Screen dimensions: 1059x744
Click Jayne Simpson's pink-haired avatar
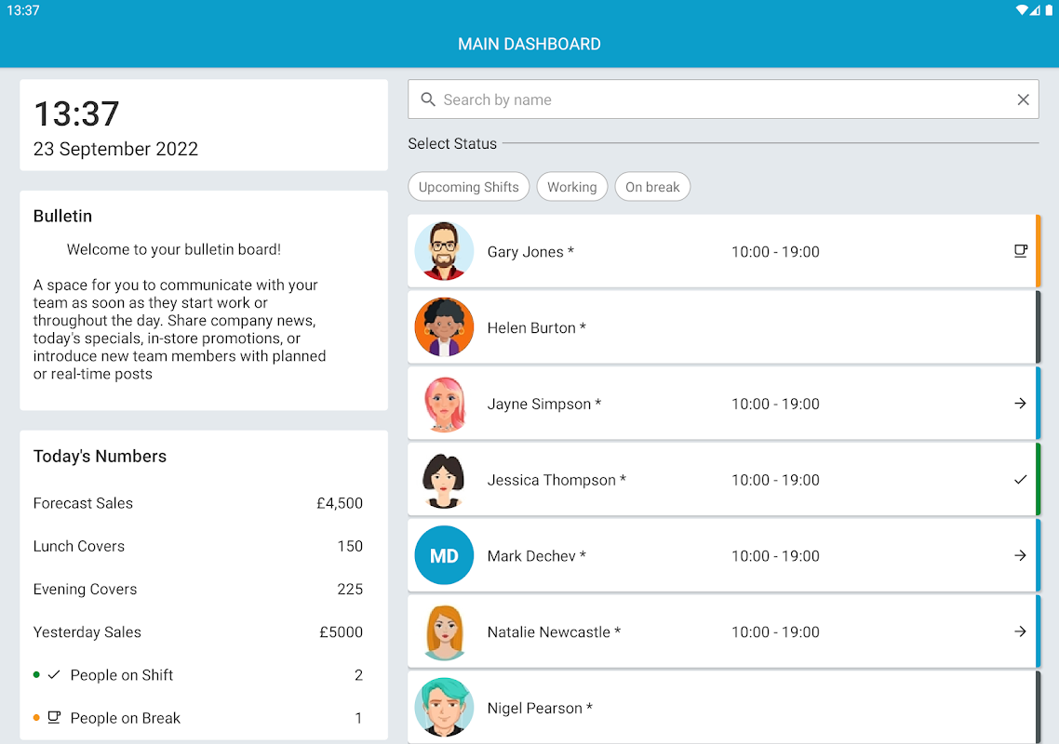click(x=444, y=403)
